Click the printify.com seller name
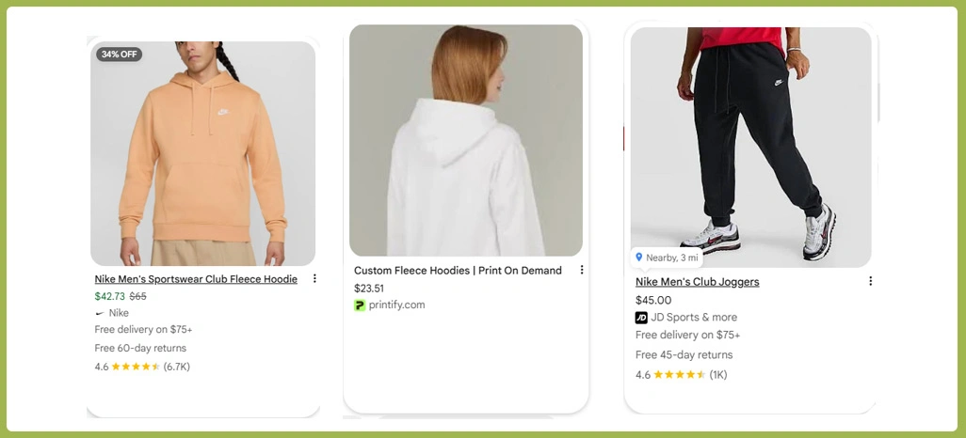This screenshot has height=438, width=966. (x=396, y=305)
